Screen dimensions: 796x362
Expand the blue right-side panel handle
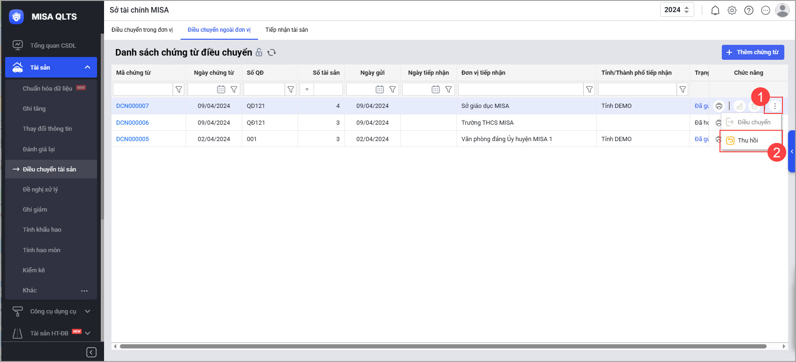pyautogui.click(x=792, y=151)
